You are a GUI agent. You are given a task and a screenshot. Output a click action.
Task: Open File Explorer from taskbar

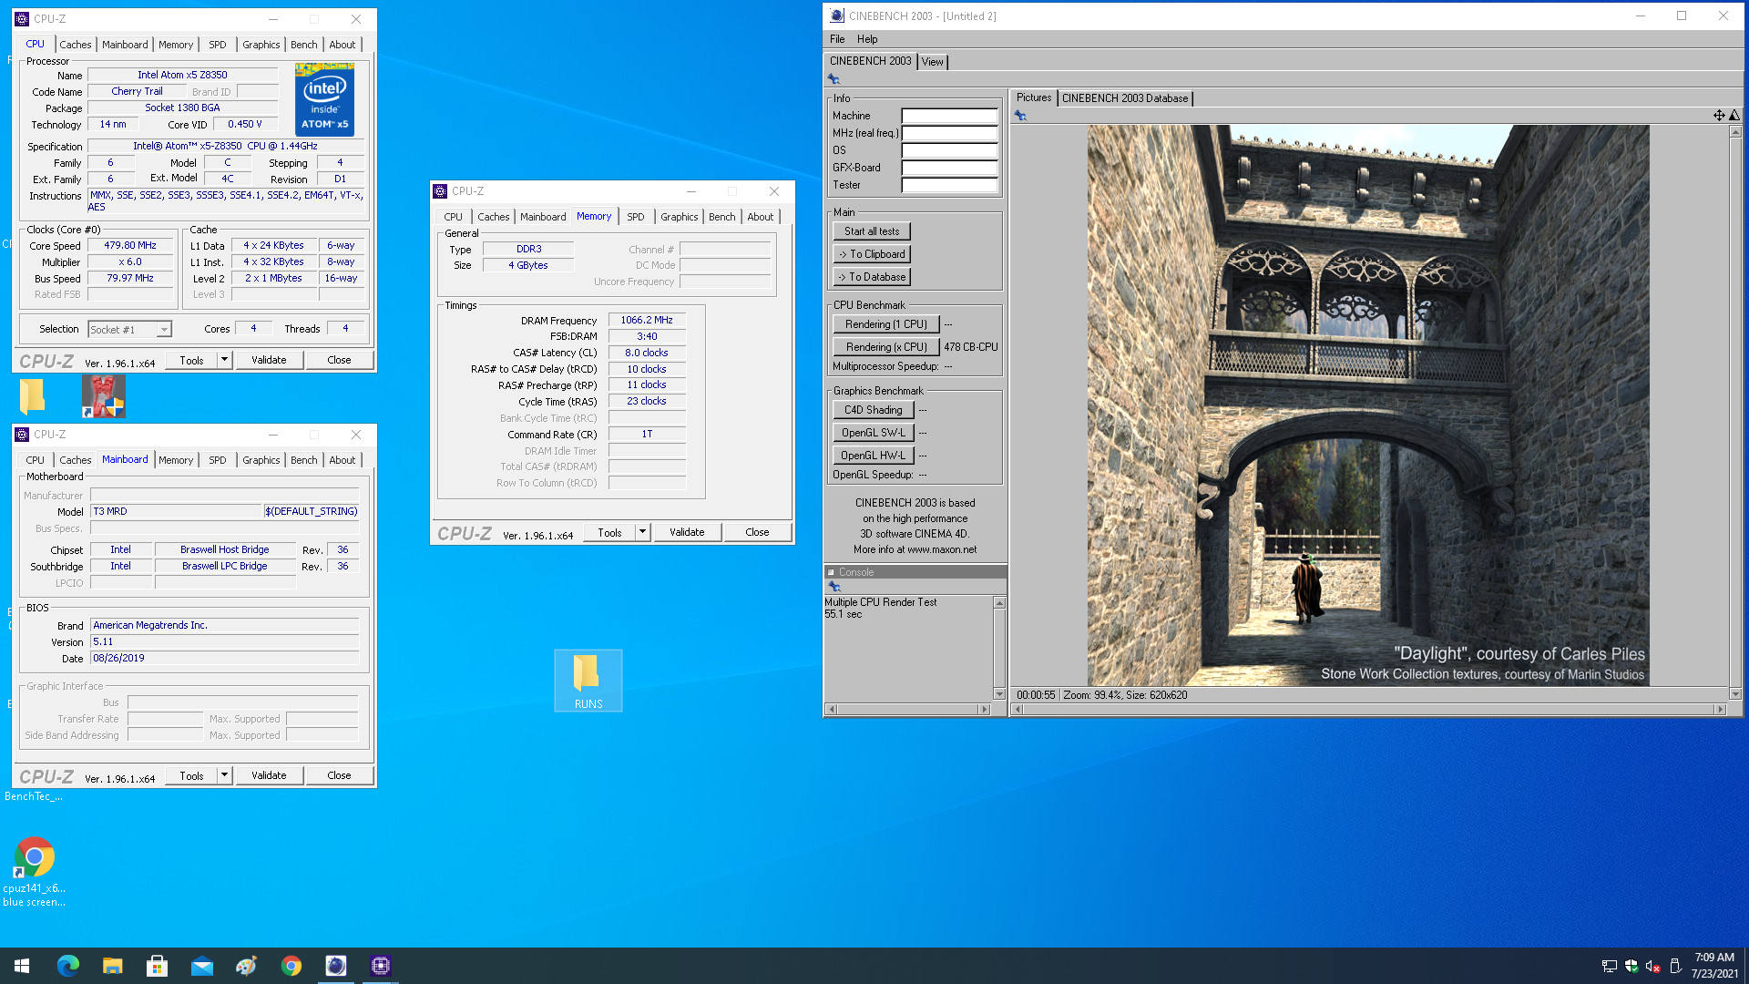coord(113,966)
